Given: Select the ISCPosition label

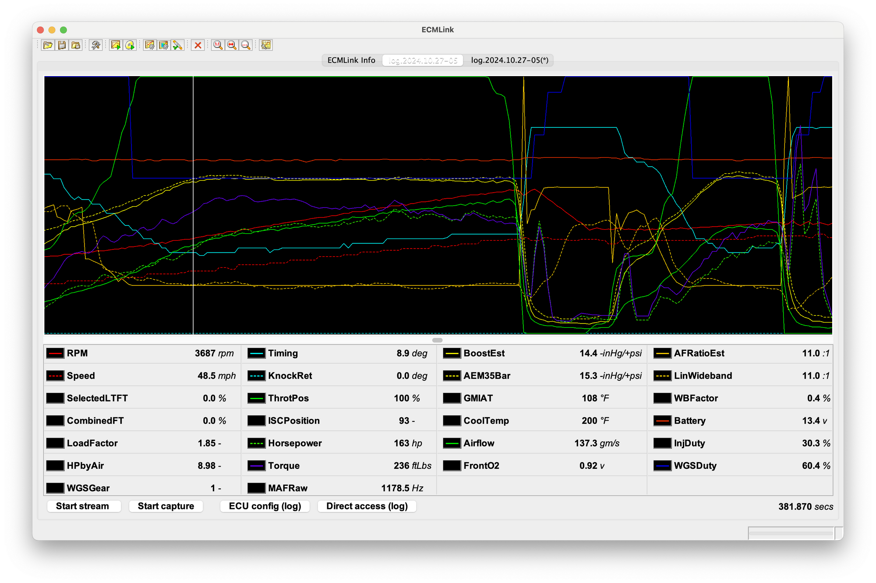Looking at the screenshot, I should 293,421.
